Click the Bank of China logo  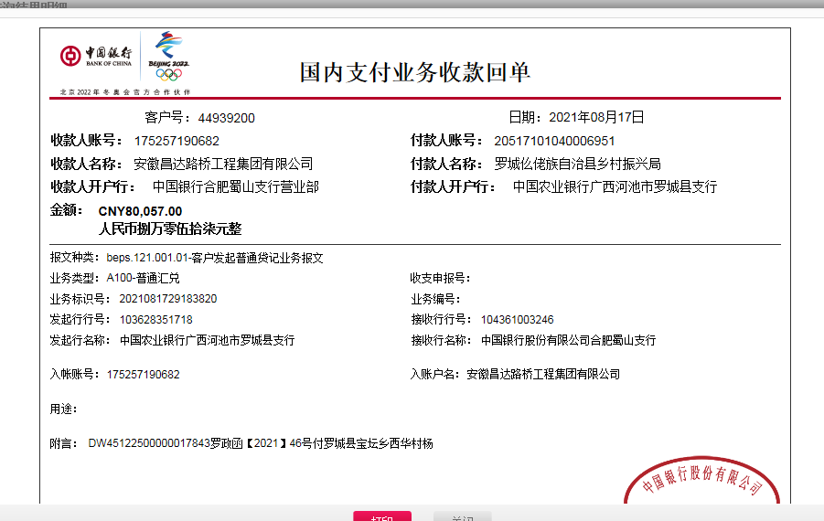point(96,57)
